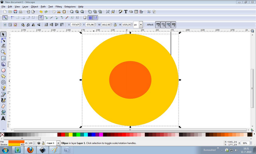This screenshot has width=256, height=154.
Task: Toggle width/height ratio lock
Action: tap(115, 25)
